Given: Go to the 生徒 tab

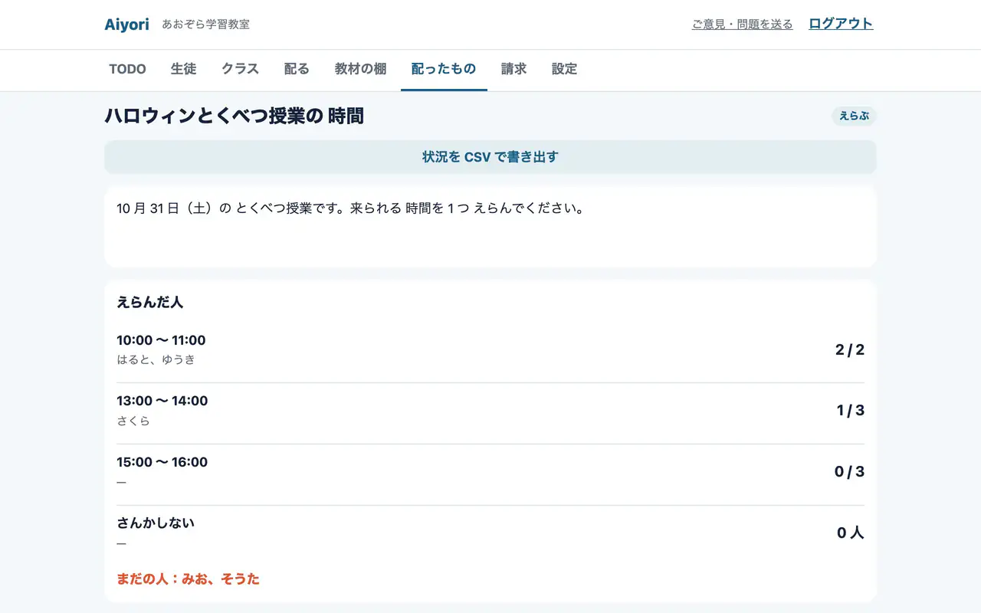Looking at the screenshot, I should tap(183, 69).
